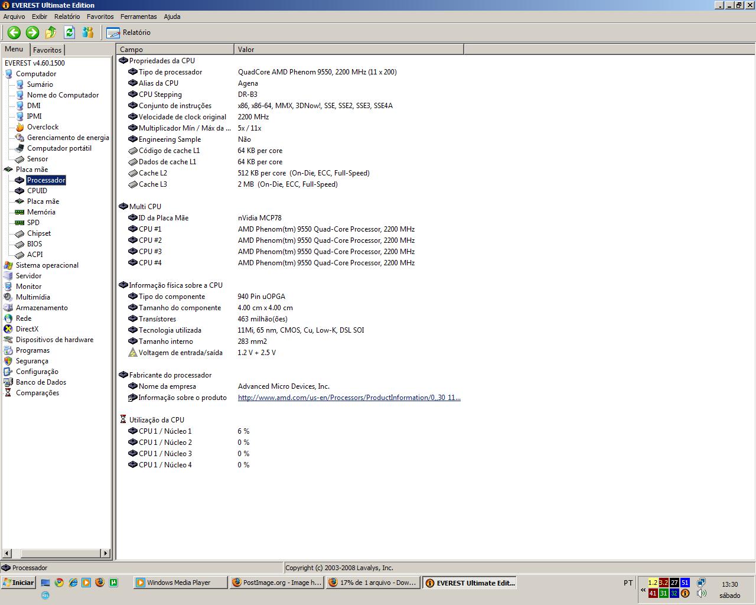The height and width of the screenshot is (605, 756).
Task: Click the Banco de Dados icon
Action: [8, 382]
